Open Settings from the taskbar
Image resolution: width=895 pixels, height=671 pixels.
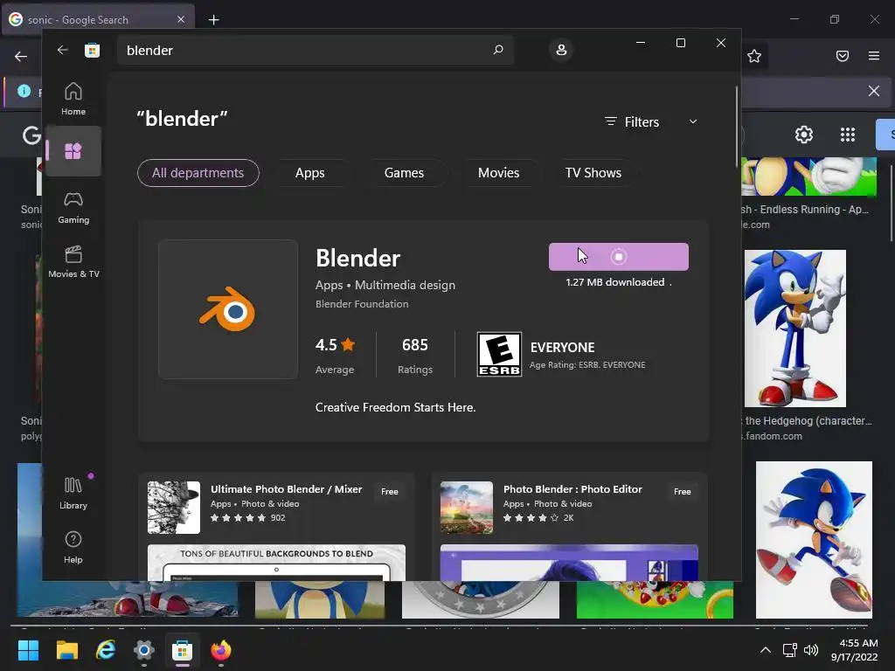click(144, 650)
